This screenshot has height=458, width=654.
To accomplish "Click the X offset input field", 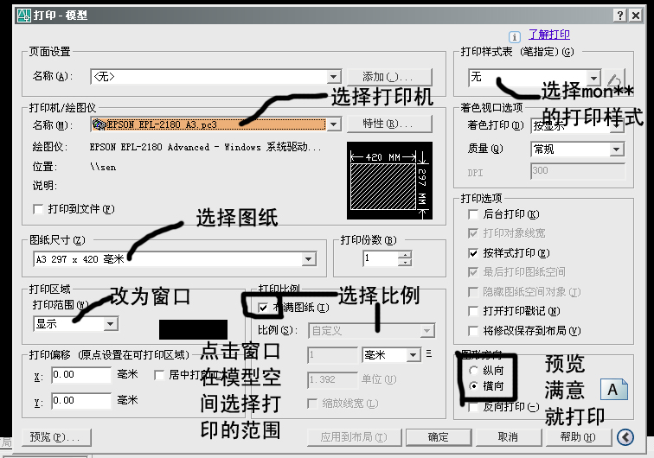I will (81, 375).
